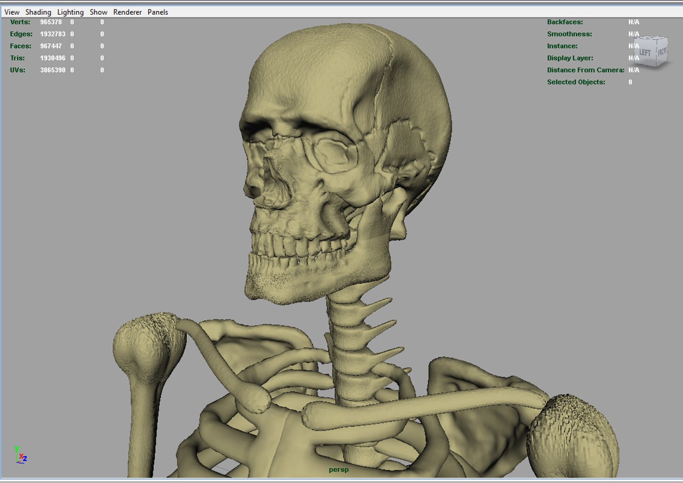The width and height of the screenshot is (683, 483).
Task: Click the Verts count 965378
Action: click(x=51, y=22)
